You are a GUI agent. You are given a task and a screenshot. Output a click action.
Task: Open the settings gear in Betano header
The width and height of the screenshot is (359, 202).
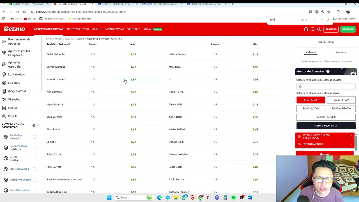pyautogui.click(x=319, y=29)
